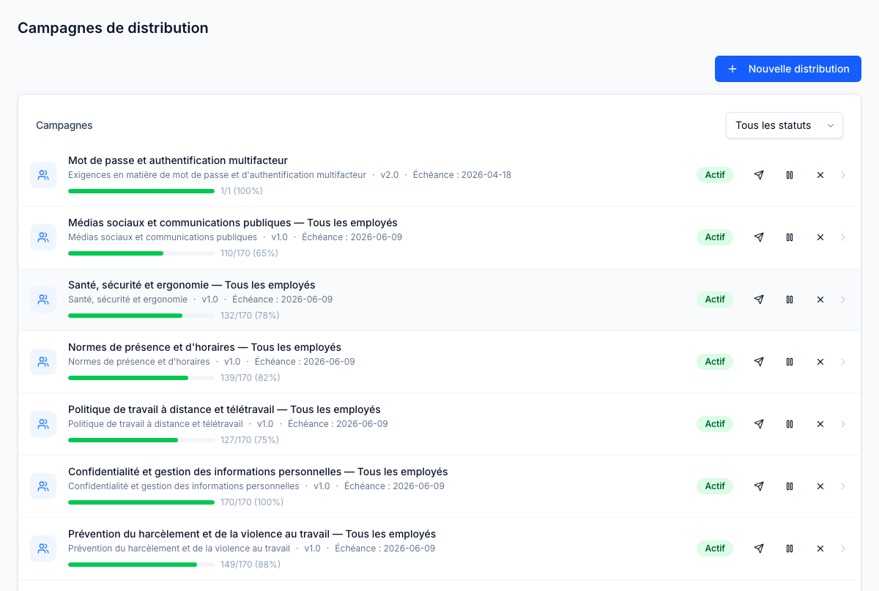Expand the Prévention du harcèlement row chevron
The image size is (879, 591).
click(x=843, y=549)
